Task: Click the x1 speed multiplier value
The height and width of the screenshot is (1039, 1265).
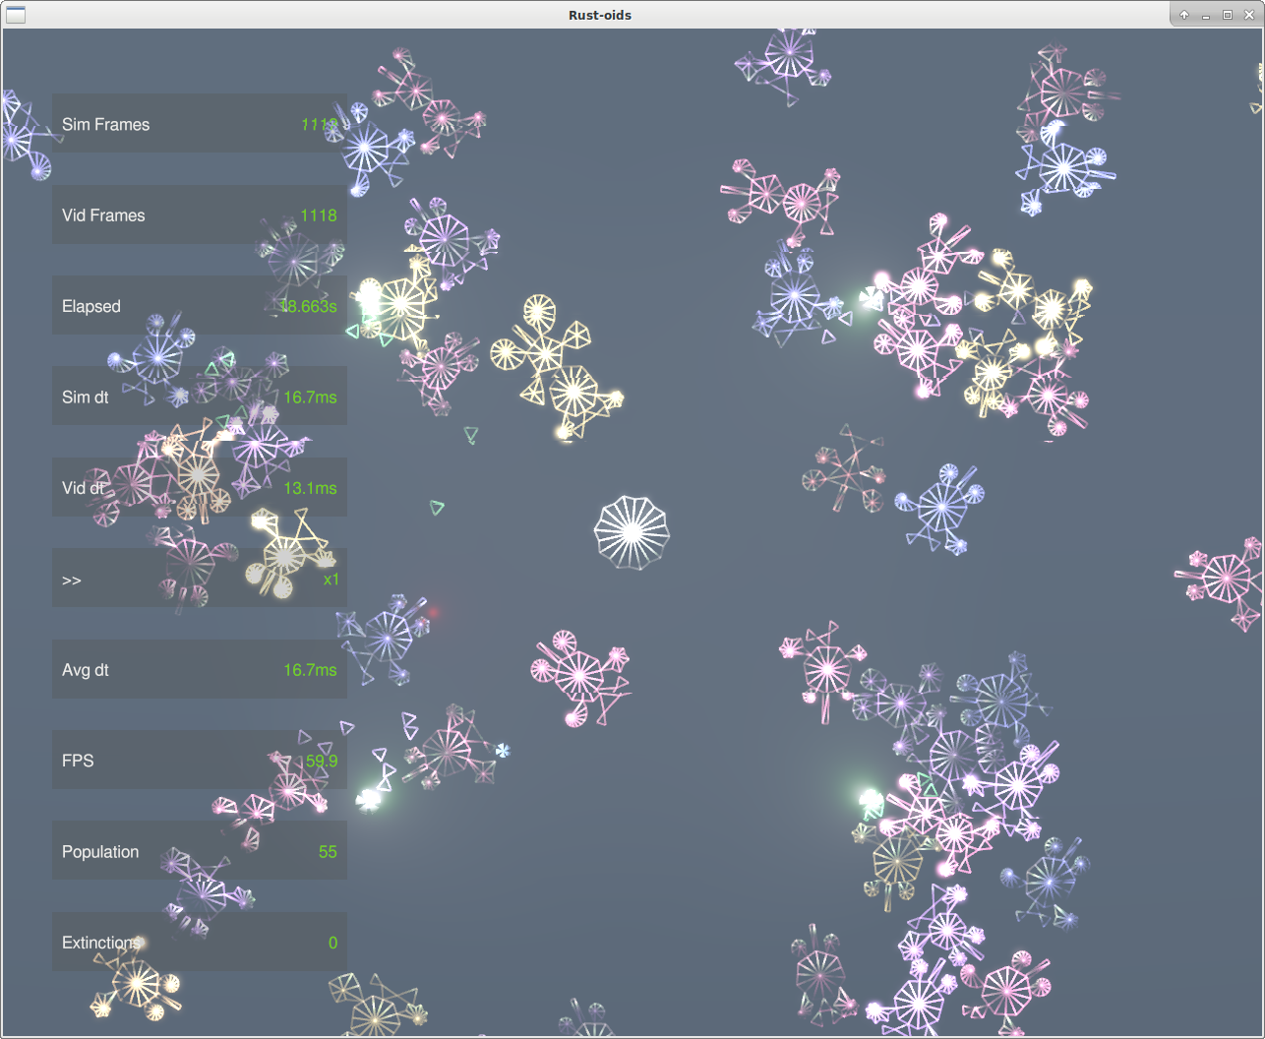Action: point(331,580)
